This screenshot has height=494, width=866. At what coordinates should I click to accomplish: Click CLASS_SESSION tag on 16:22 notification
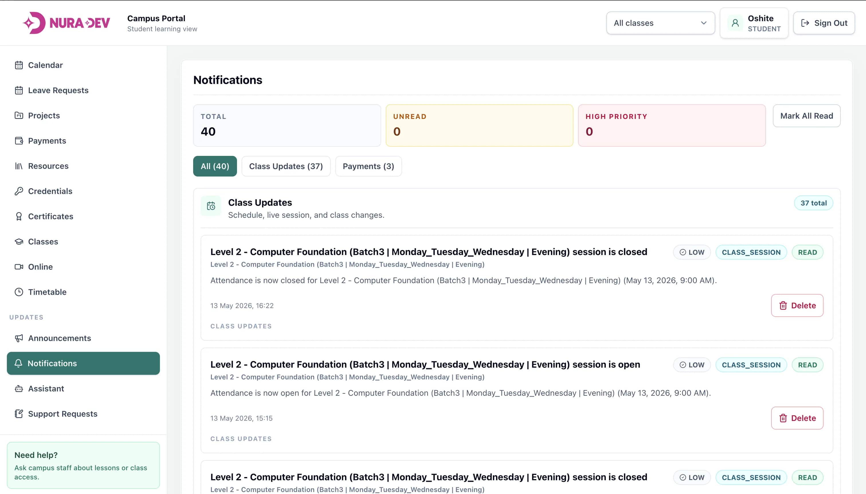point(751,252)
